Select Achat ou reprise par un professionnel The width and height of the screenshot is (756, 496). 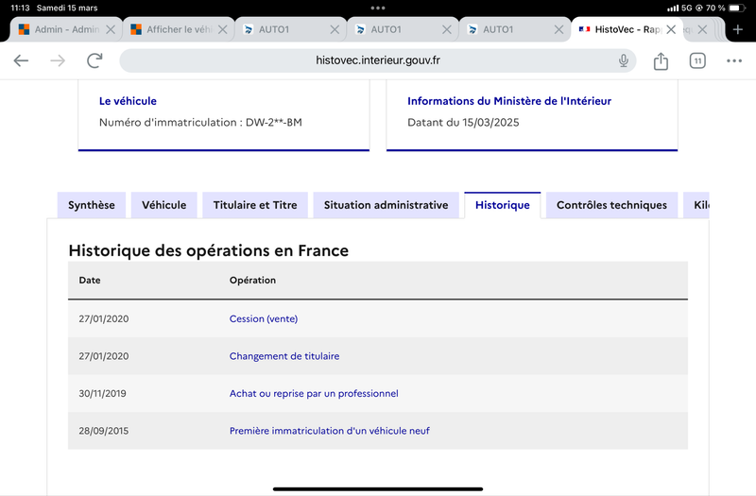[x=314, y=393]
